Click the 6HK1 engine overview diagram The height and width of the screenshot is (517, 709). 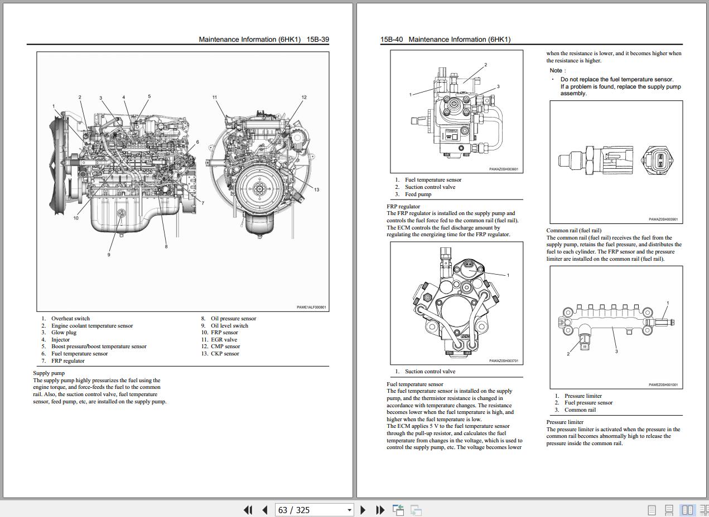tap(183, 182)
